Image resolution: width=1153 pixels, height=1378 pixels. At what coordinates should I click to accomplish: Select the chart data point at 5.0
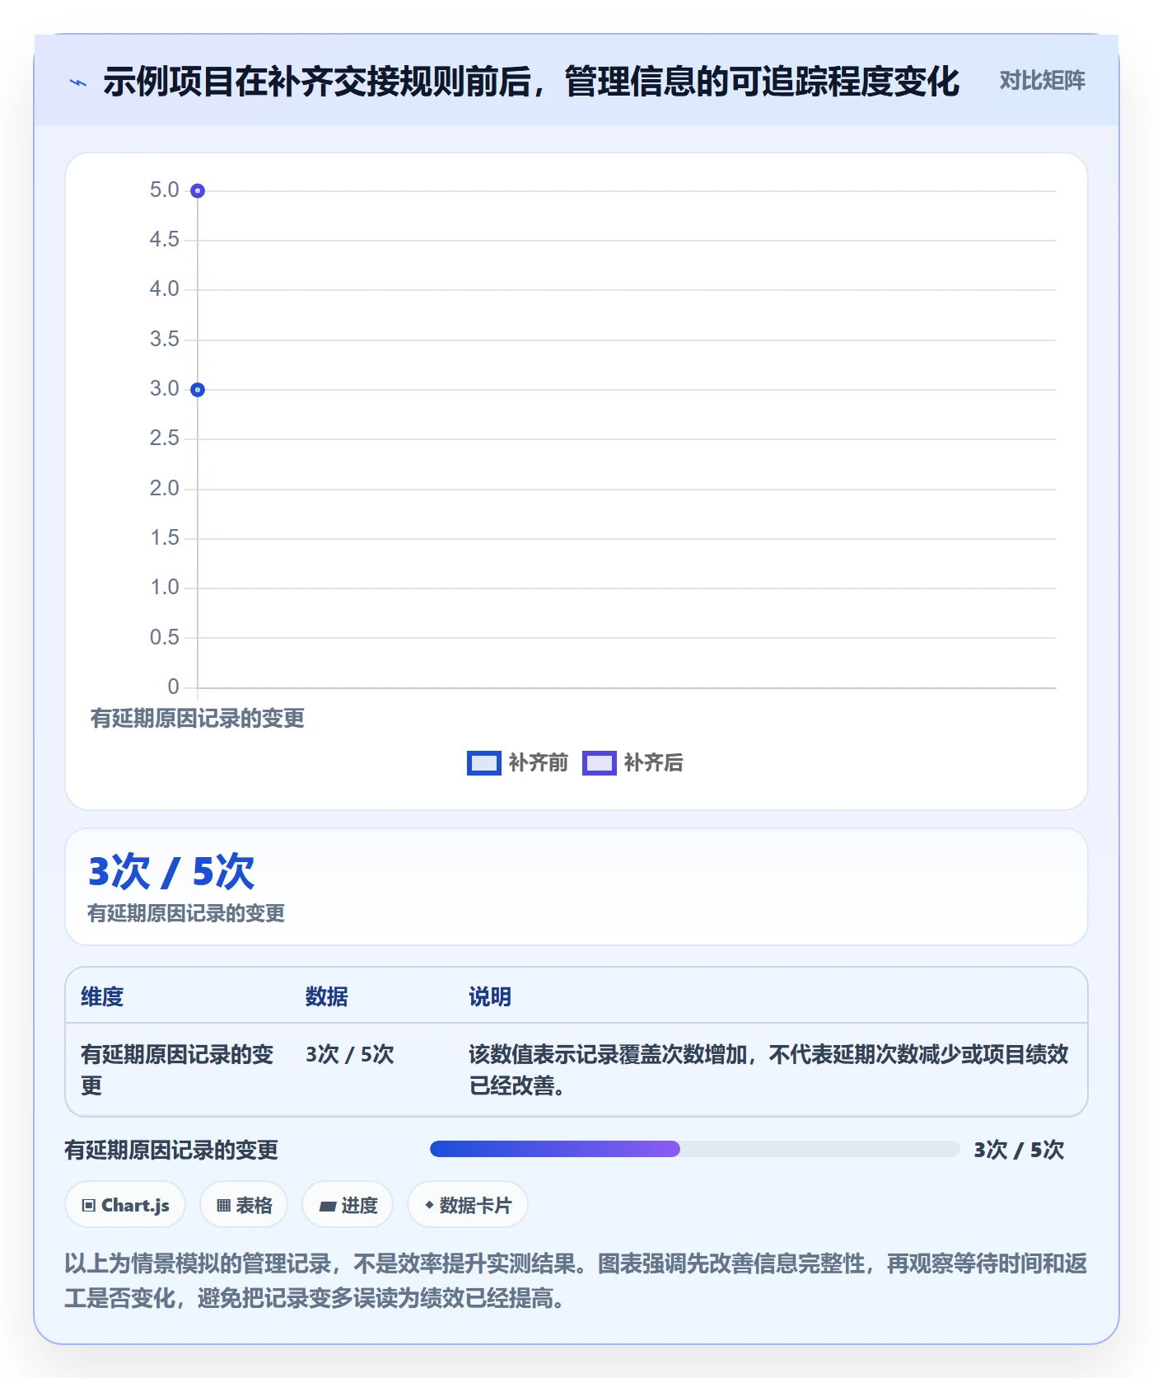[x=198, y=191]
